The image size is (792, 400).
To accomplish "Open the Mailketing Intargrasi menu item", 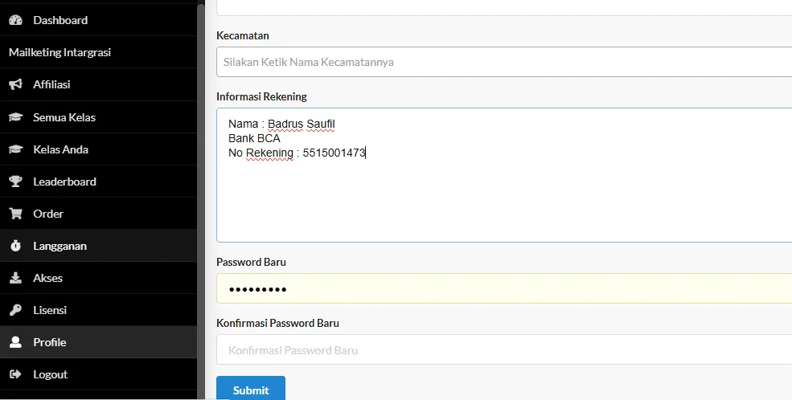I will click(60, 52).
